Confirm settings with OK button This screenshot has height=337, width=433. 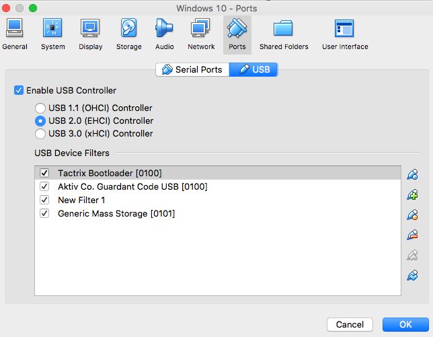point(405,324)
